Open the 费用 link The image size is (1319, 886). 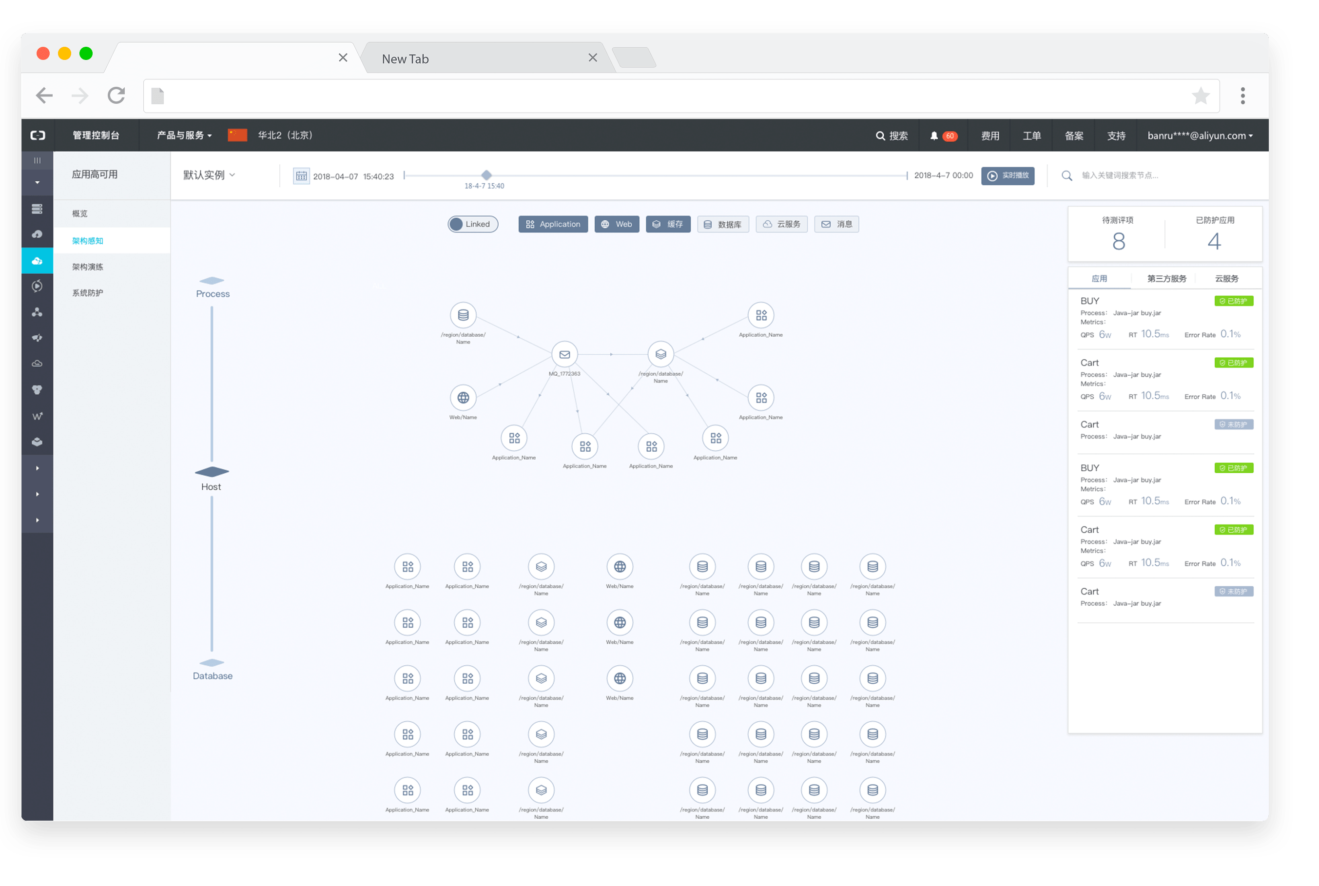[989, 136]
